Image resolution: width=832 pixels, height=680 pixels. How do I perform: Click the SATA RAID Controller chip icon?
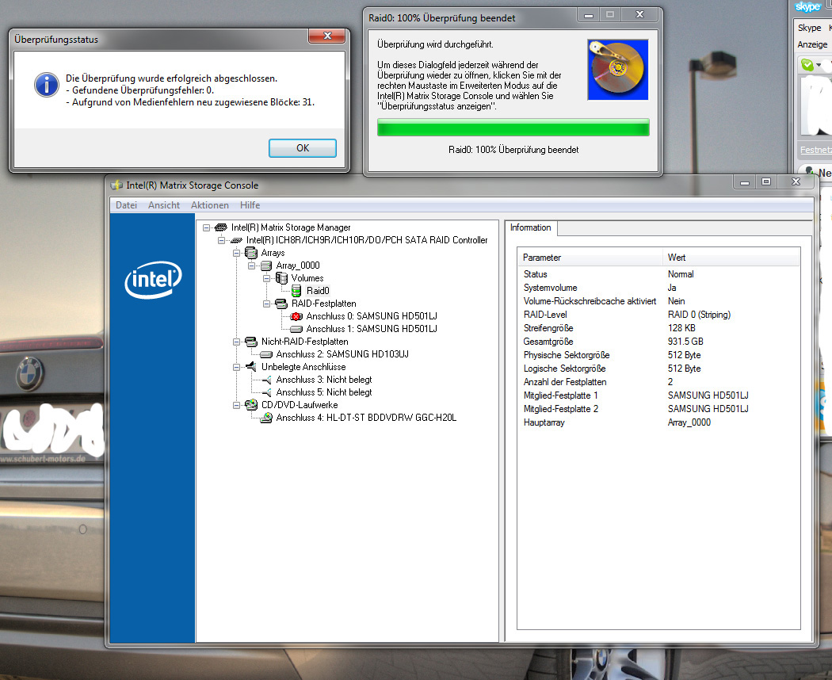(236, 240)
